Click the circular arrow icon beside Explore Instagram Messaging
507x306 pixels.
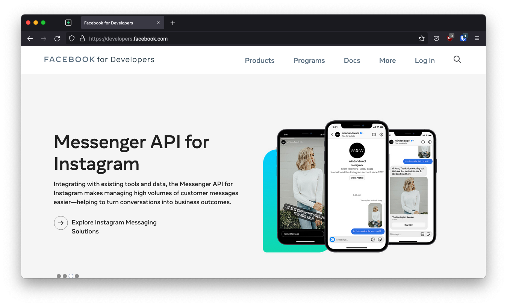[61, 223]
